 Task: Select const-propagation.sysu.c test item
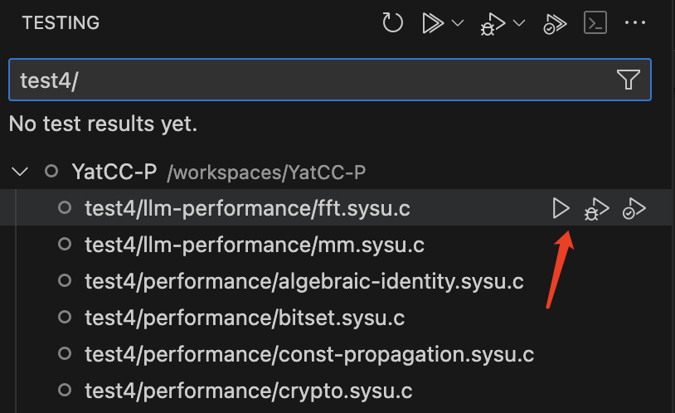308,354
